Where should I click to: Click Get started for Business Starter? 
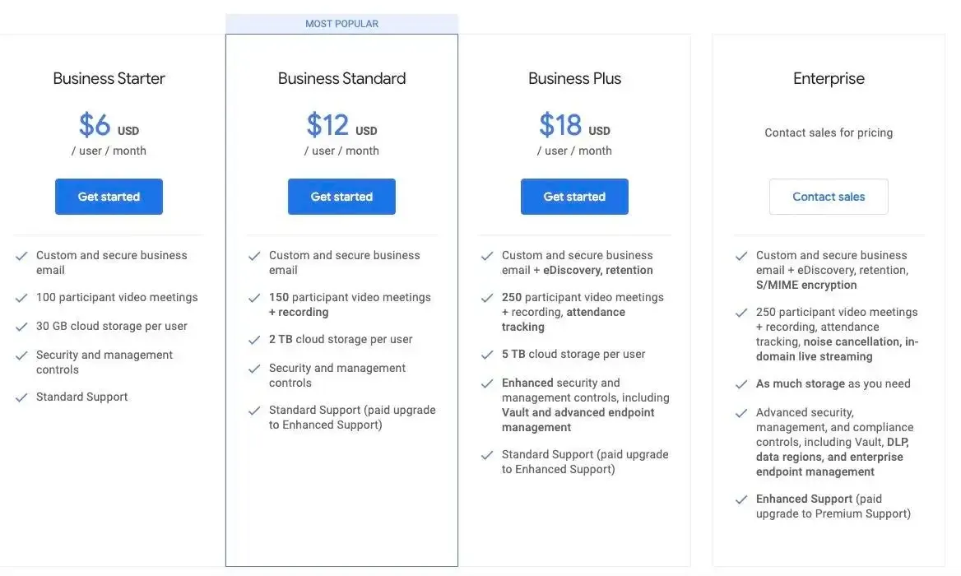[x=109, y=196]
